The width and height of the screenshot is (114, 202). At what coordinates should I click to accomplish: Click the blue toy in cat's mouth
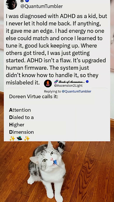tap(55, 162)
